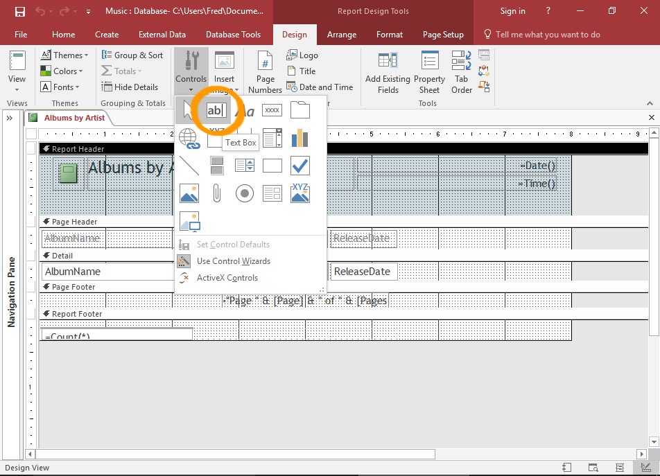Click the Page Numbers button

tap(265, 72)
